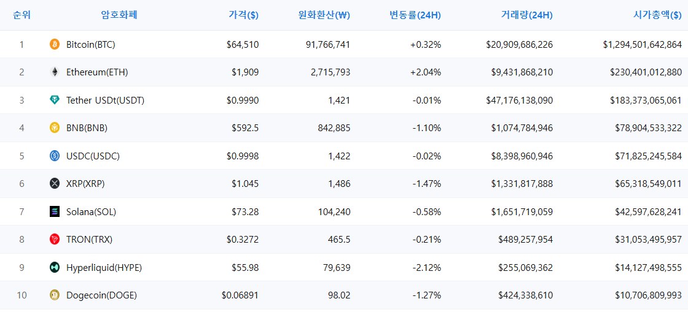The height and width of the screenshot is (315, 688).
Task: Click the Bitcoin orange logo icon
Action: point(55,44)
